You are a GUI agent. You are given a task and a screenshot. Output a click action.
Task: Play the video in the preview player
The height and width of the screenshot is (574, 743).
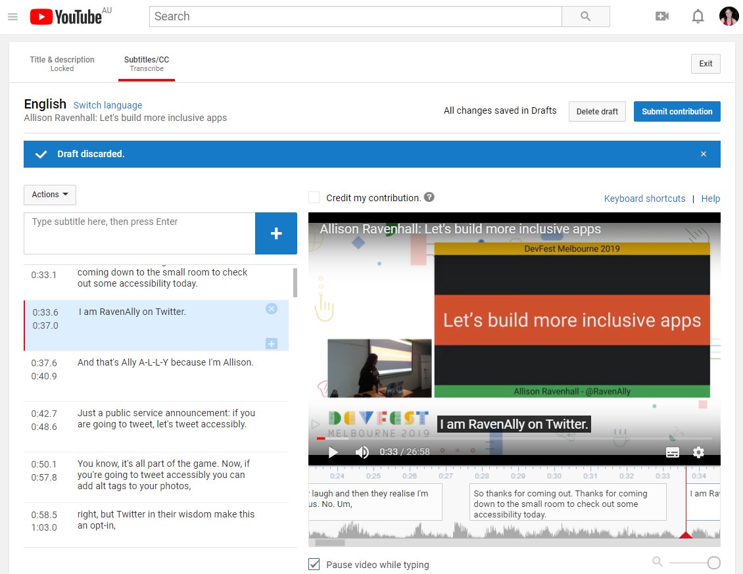[333, 452]
